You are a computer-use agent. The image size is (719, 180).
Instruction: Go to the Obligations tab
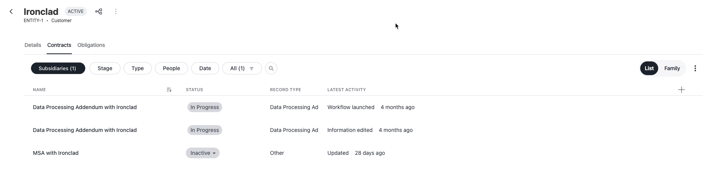pos(91,45)
